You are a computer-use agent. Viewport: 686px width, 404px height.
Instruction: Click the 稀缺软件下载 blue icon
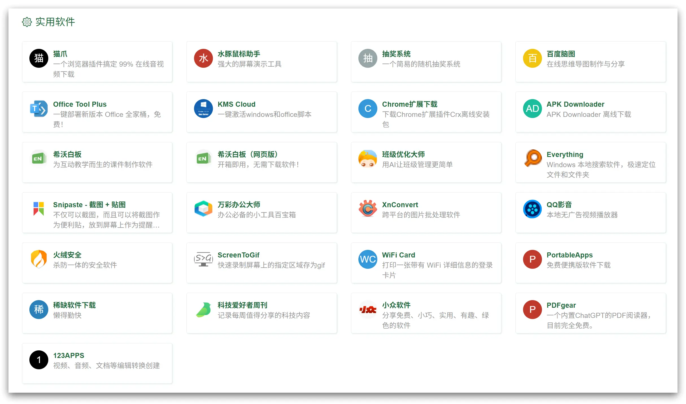click(39, 310)
